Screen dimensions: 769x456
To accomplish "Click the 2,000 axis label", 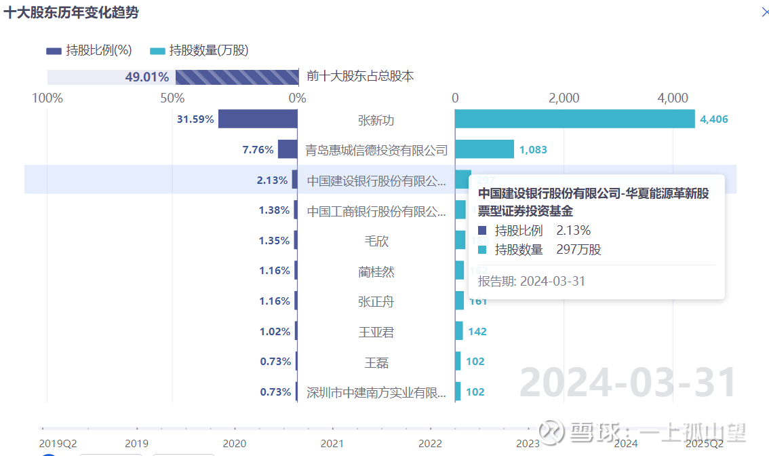I will [x=564, y=98].
